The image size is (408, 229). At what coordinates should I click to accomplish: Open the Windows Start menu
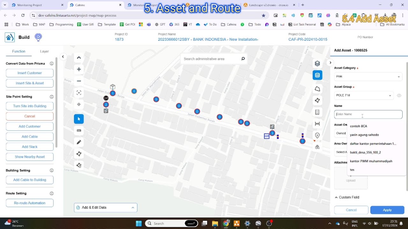click(139, 224)
